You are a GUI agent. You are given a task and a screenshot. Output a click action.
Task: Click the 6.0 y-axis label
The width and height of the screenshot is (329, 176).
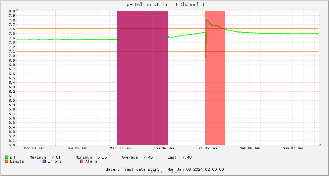12,101
